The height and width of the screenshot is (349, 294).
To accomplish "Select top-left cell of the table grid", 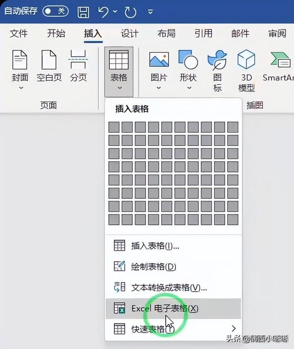I will click(x=114, y=127).
